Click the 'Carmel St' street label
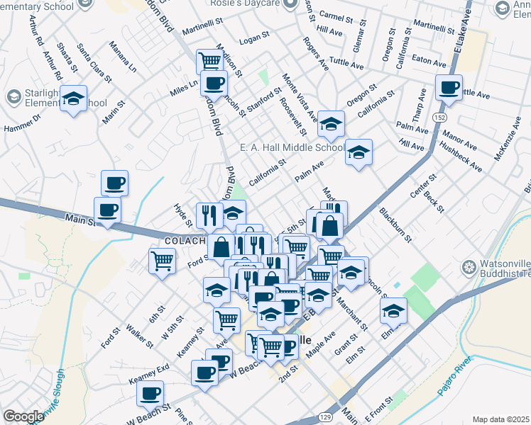The height and width of the screenshot is (425, 531). (x=336, y=17)
